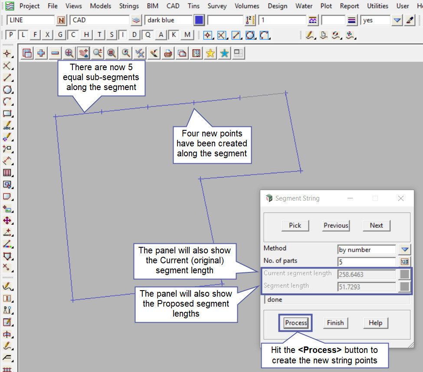Screen dimensions: 423x372
Task: Click the dark blue colour swatch
Action: click(199, 20)
